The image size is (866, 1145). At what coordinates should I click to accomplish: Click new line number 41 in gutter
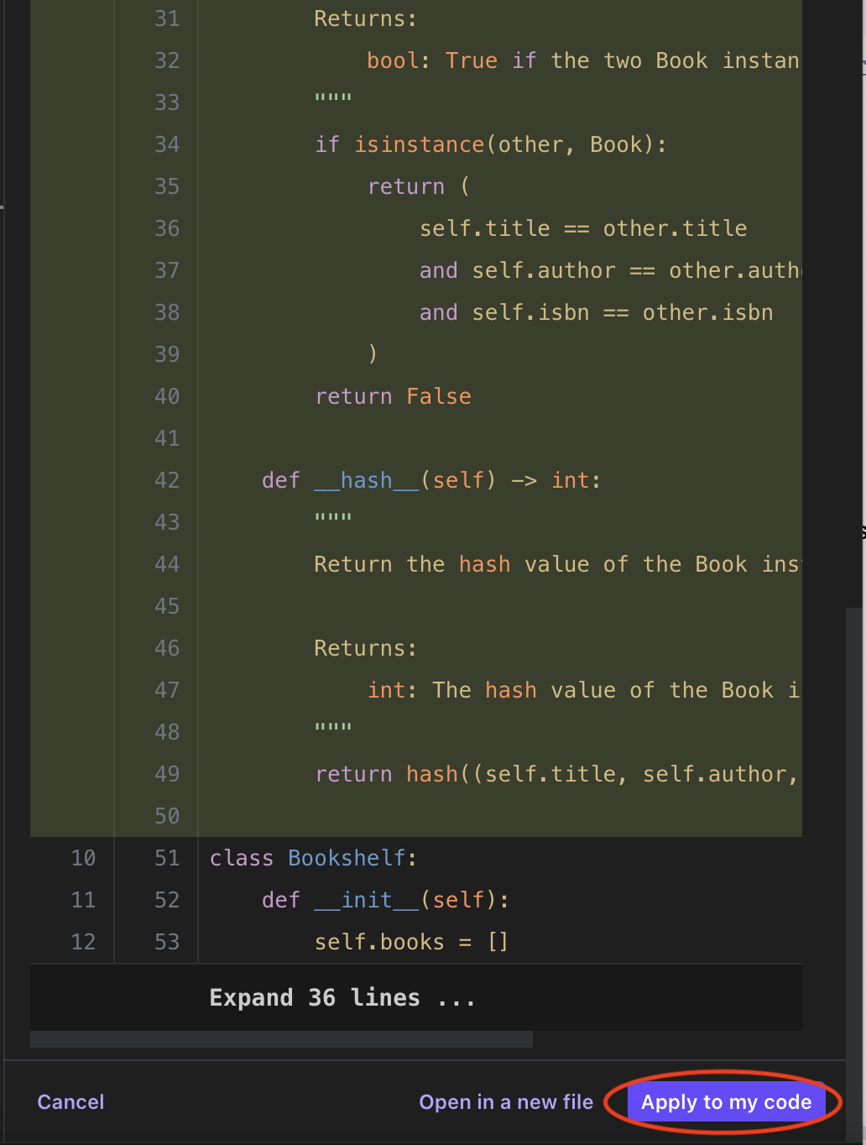(167, 438)
